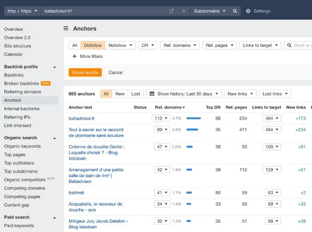Open Referring IPs report
The image size is (312, 232).
(17, 117)
